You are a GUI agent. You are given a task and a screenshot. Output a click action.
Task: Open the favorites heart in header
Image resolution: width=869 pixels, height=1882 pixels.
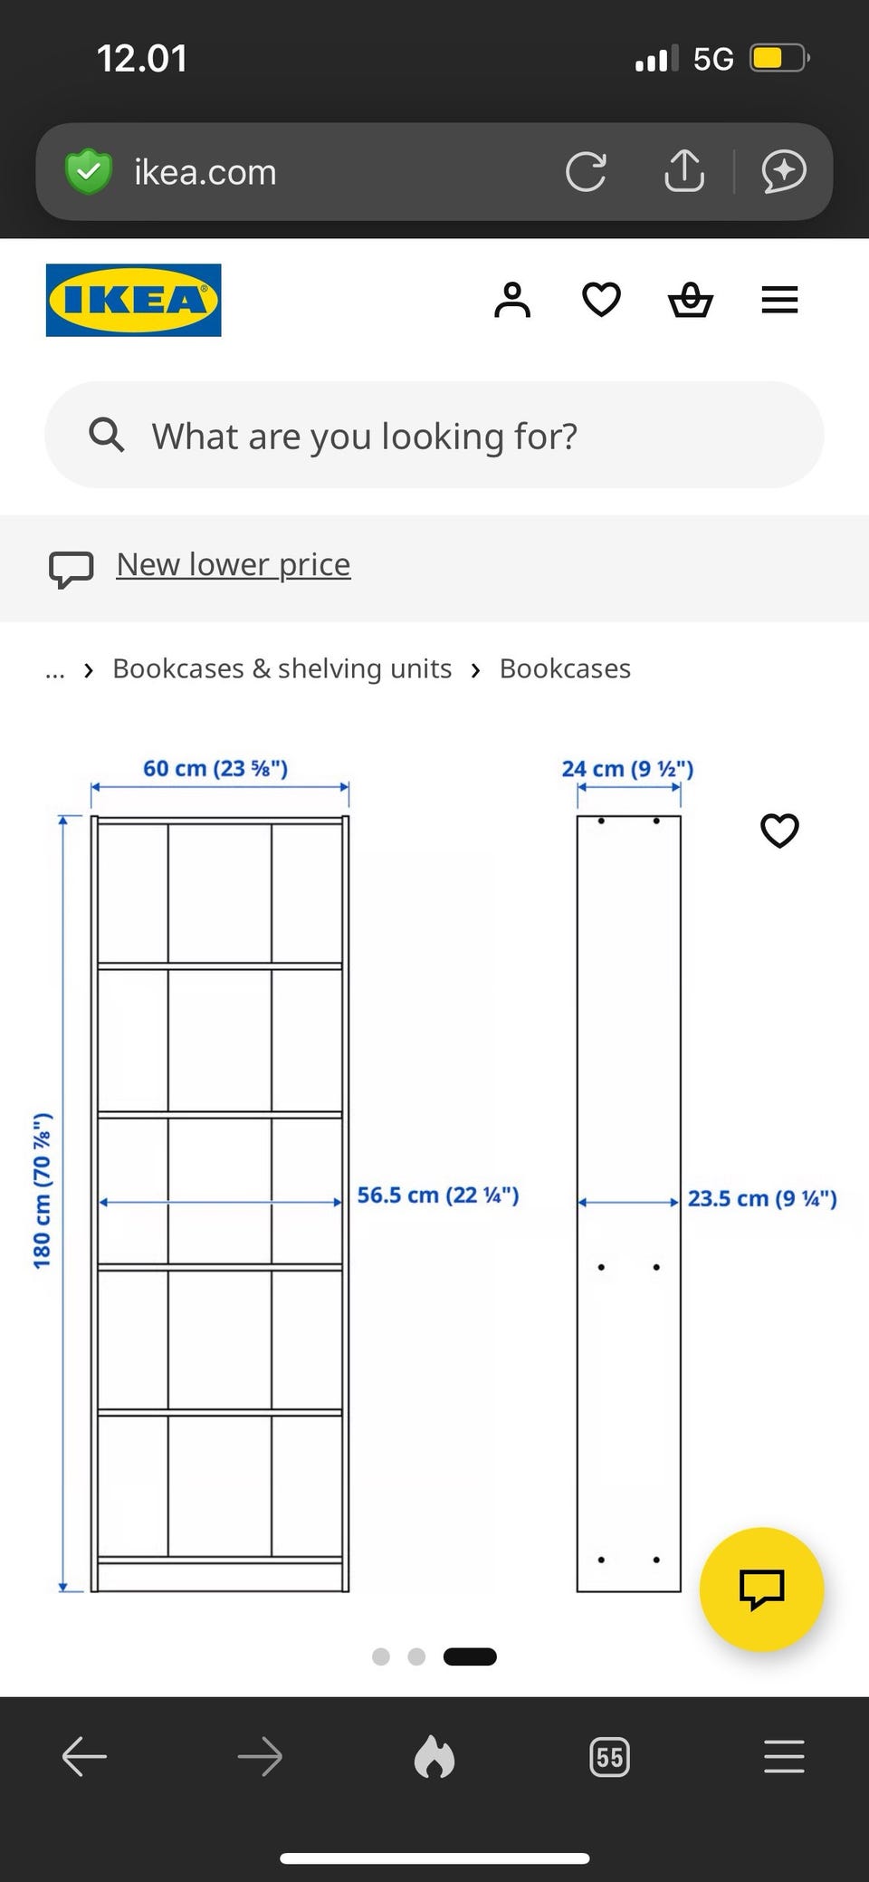click(x=601, y=300)
